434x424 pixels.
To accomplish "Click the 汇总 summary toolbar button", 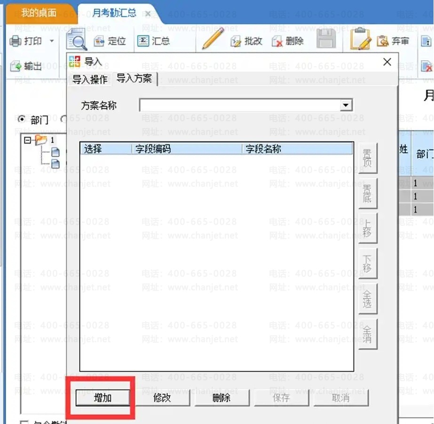I will 153,41.
